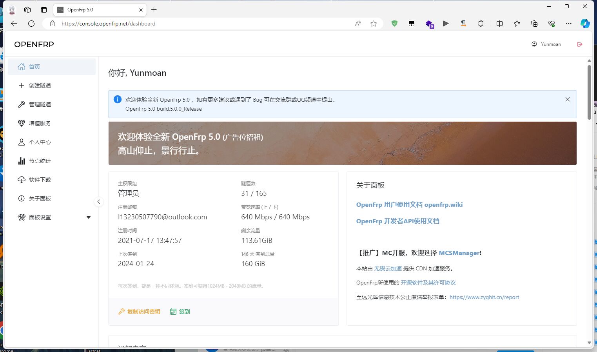Collapse the sidebar with chevron button
Viewport: 597px width, 352px height.
click(x=99, y=202)
